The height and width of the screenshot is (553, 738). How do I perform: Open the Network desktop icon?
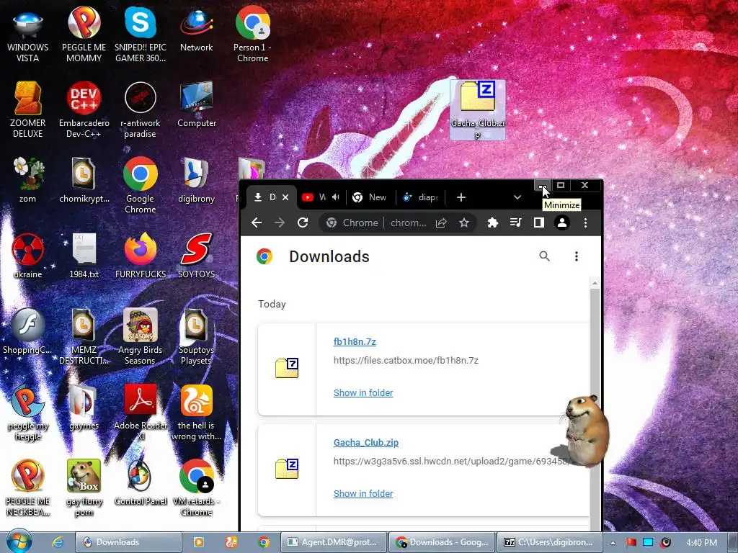[x=196, y=29]
